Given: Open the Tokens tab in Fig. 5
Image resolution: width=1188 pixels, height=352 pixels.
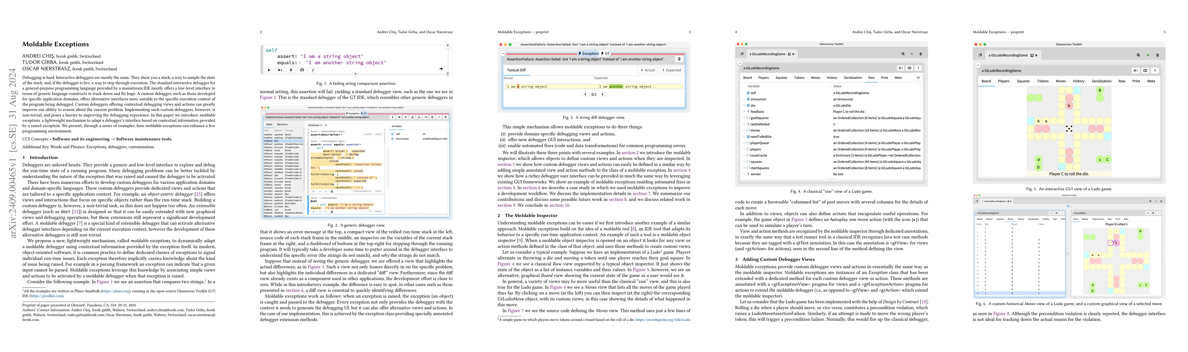Looking at the screenshot, I should (1043, 81).
